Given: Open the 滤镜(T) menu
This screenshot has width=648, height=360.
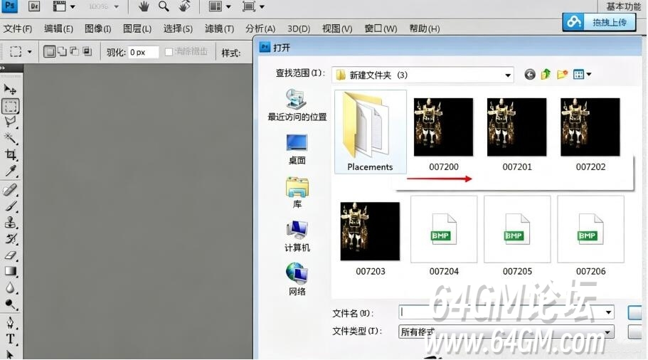Looking at the screenshot, I should tap(219, 28).
